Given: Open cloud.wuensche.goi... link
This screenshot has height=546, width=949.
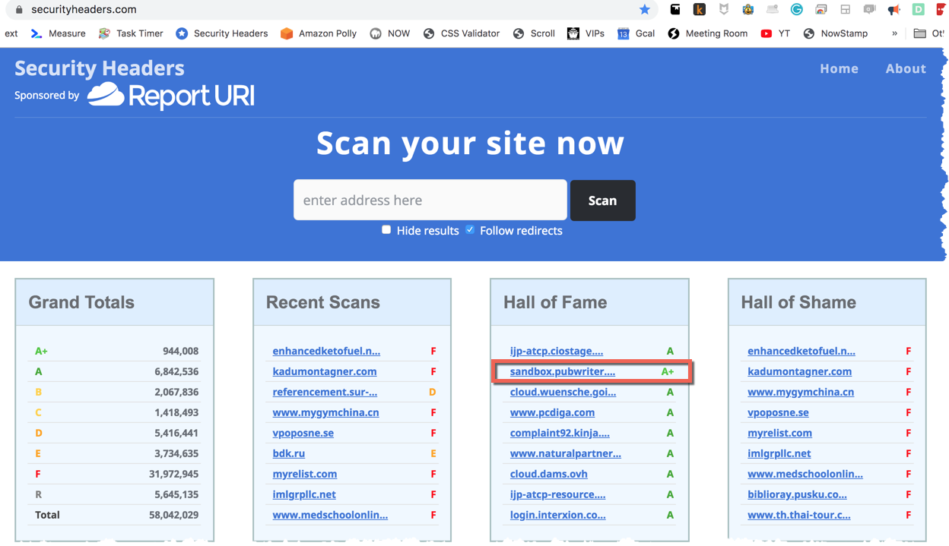Looking at the screenshot, I should (x=563, y=392).
